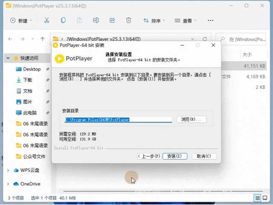Open 下载 folder in the sidebar
273x205 pixels.
click(27, 80)
